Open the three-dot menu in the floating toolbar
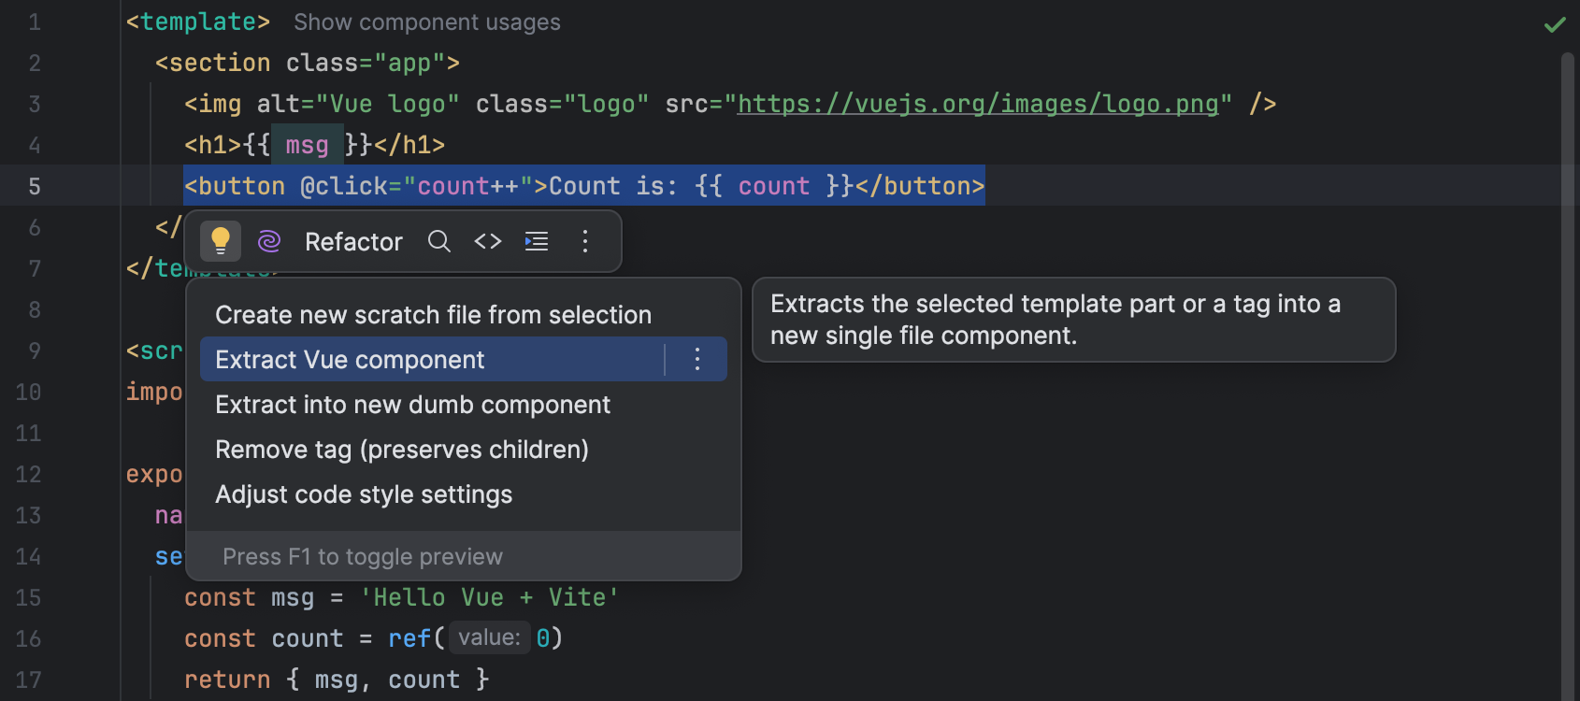 tap(585, 241)
